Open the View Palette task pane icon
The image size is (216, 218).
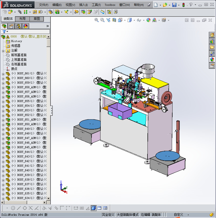tap(212, 53)
